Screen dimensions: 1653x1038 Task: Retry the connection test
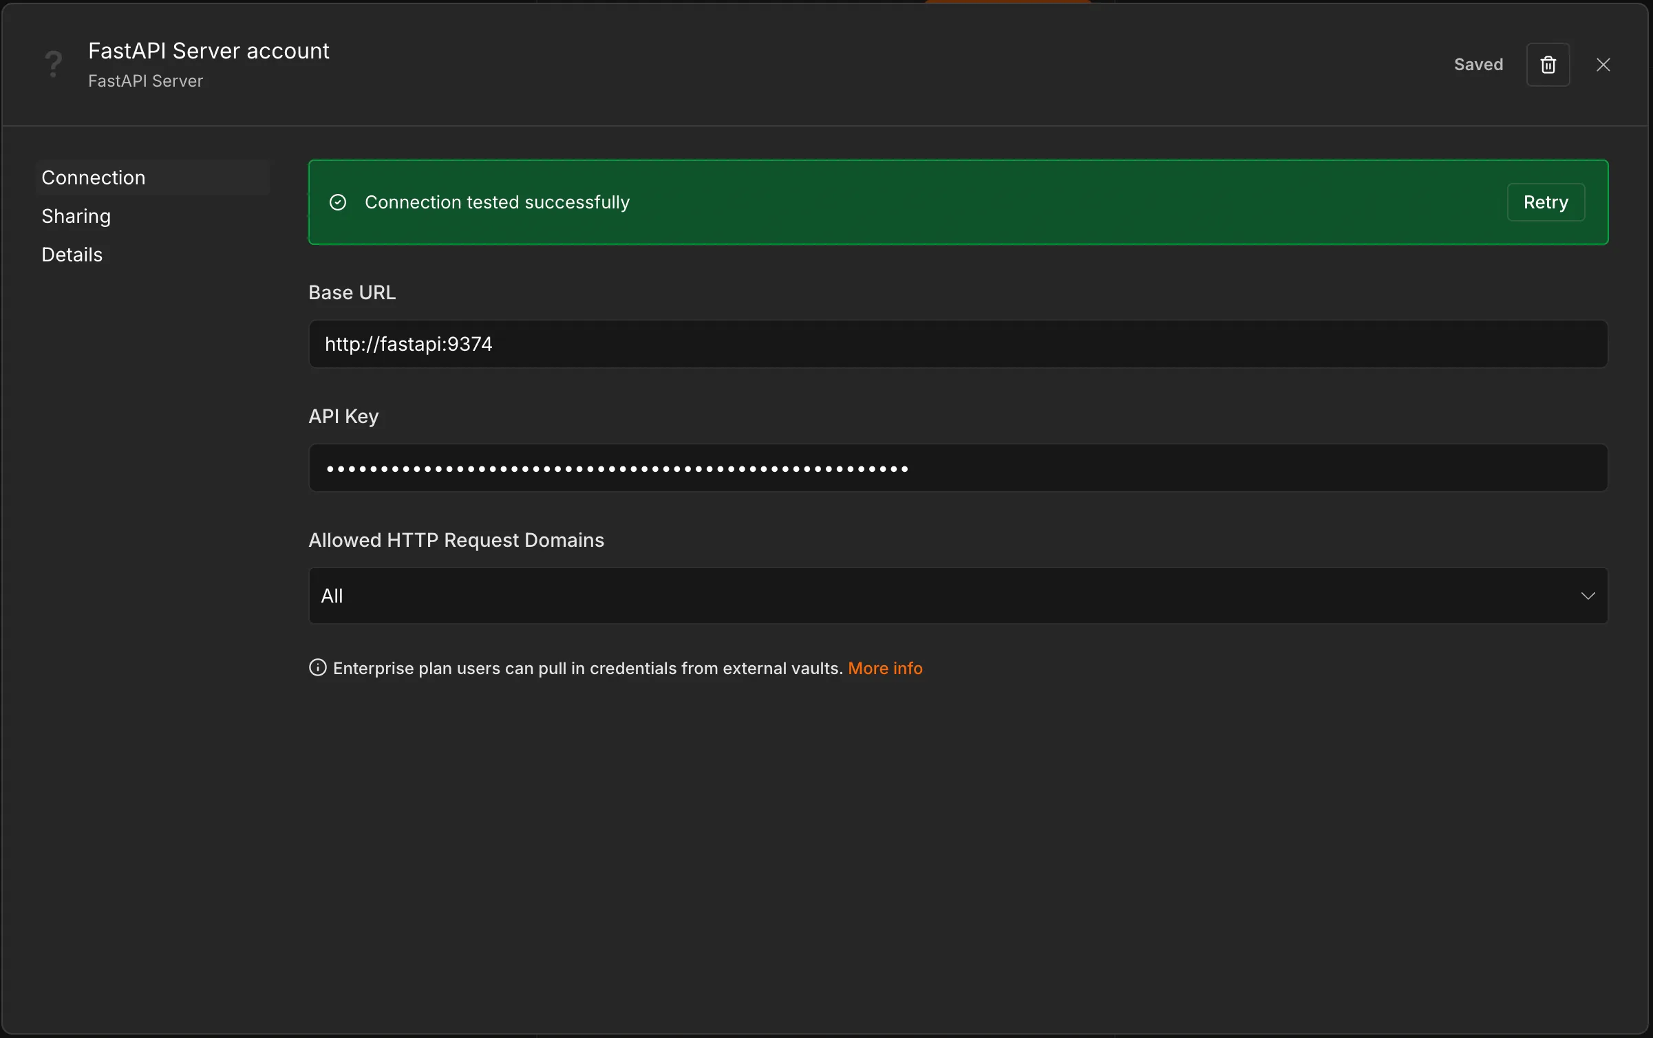pyautogui.click(x=1546, y=202)
